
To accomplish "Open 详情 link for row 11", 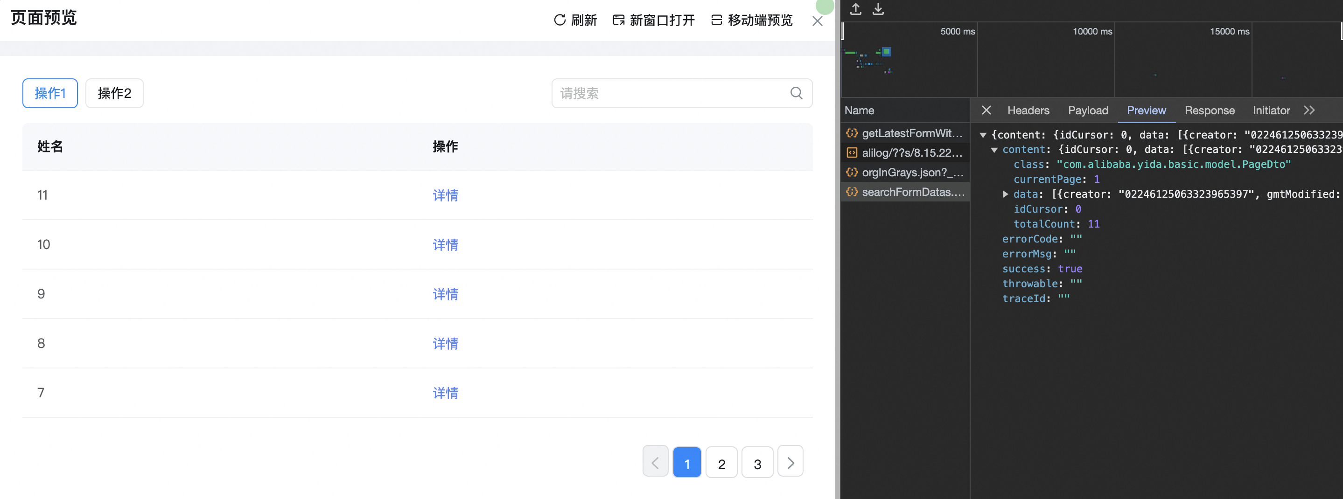I will [445, 195].
